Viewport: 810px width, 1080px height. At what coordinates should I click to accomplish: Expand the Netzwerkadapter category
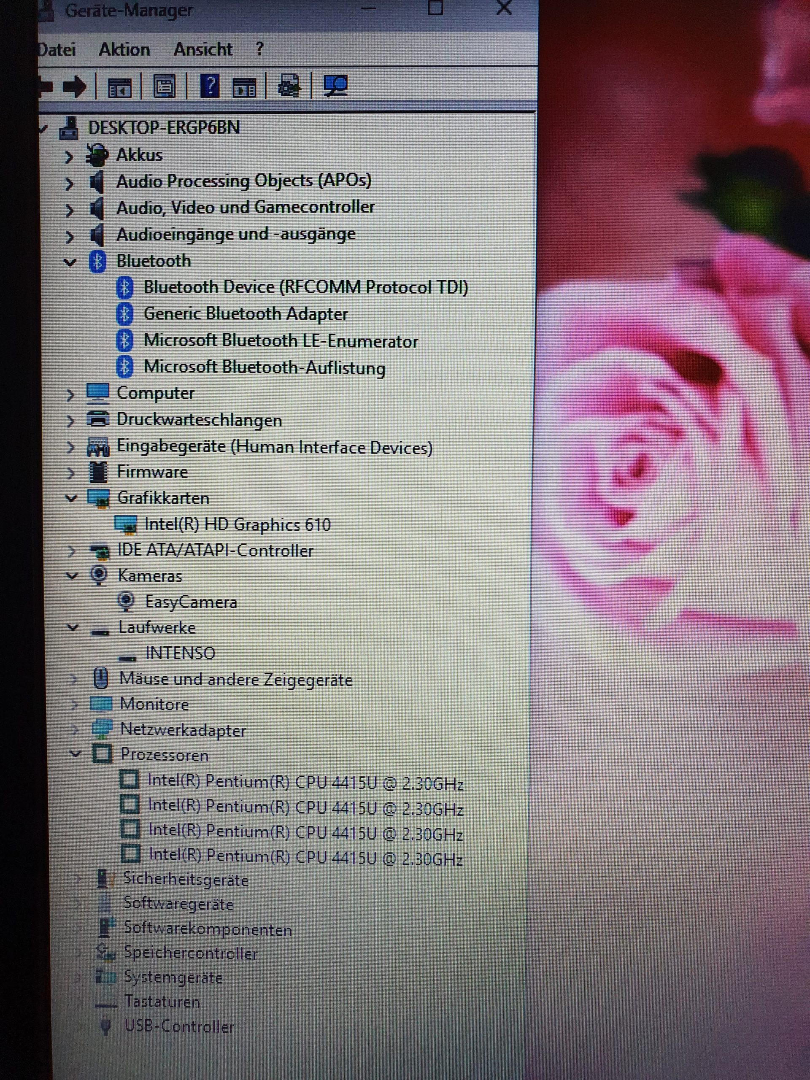(x=74, y=729)
